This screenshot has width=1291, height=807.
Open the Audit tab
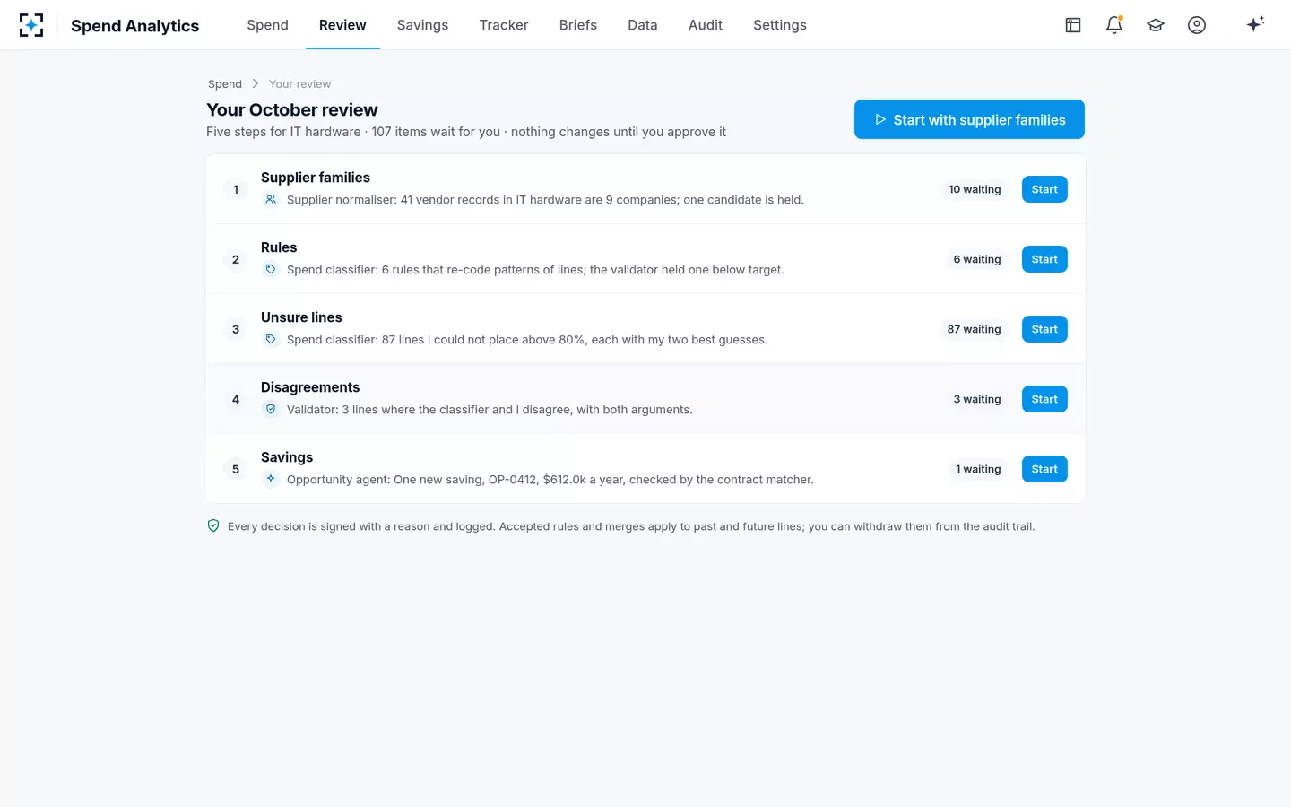tap(706, 25)
